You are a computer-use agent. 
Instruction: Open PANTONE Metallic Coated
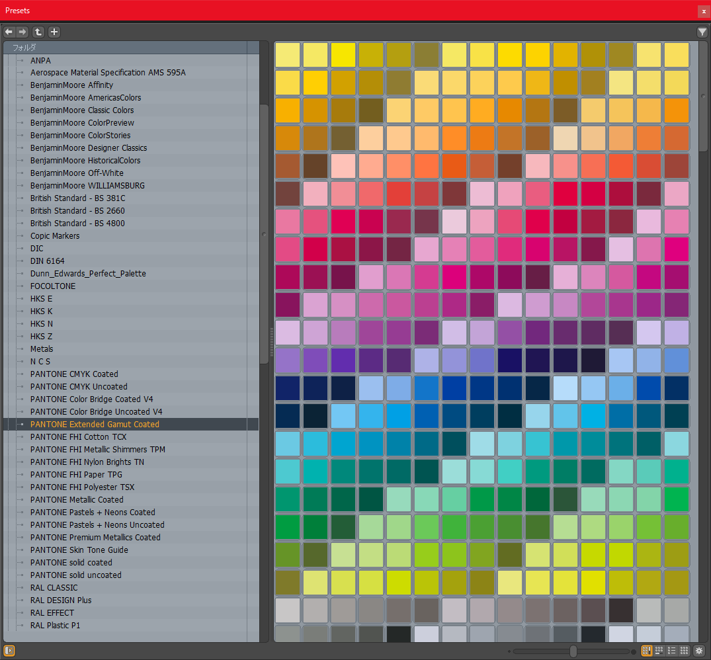pos(77,499)
